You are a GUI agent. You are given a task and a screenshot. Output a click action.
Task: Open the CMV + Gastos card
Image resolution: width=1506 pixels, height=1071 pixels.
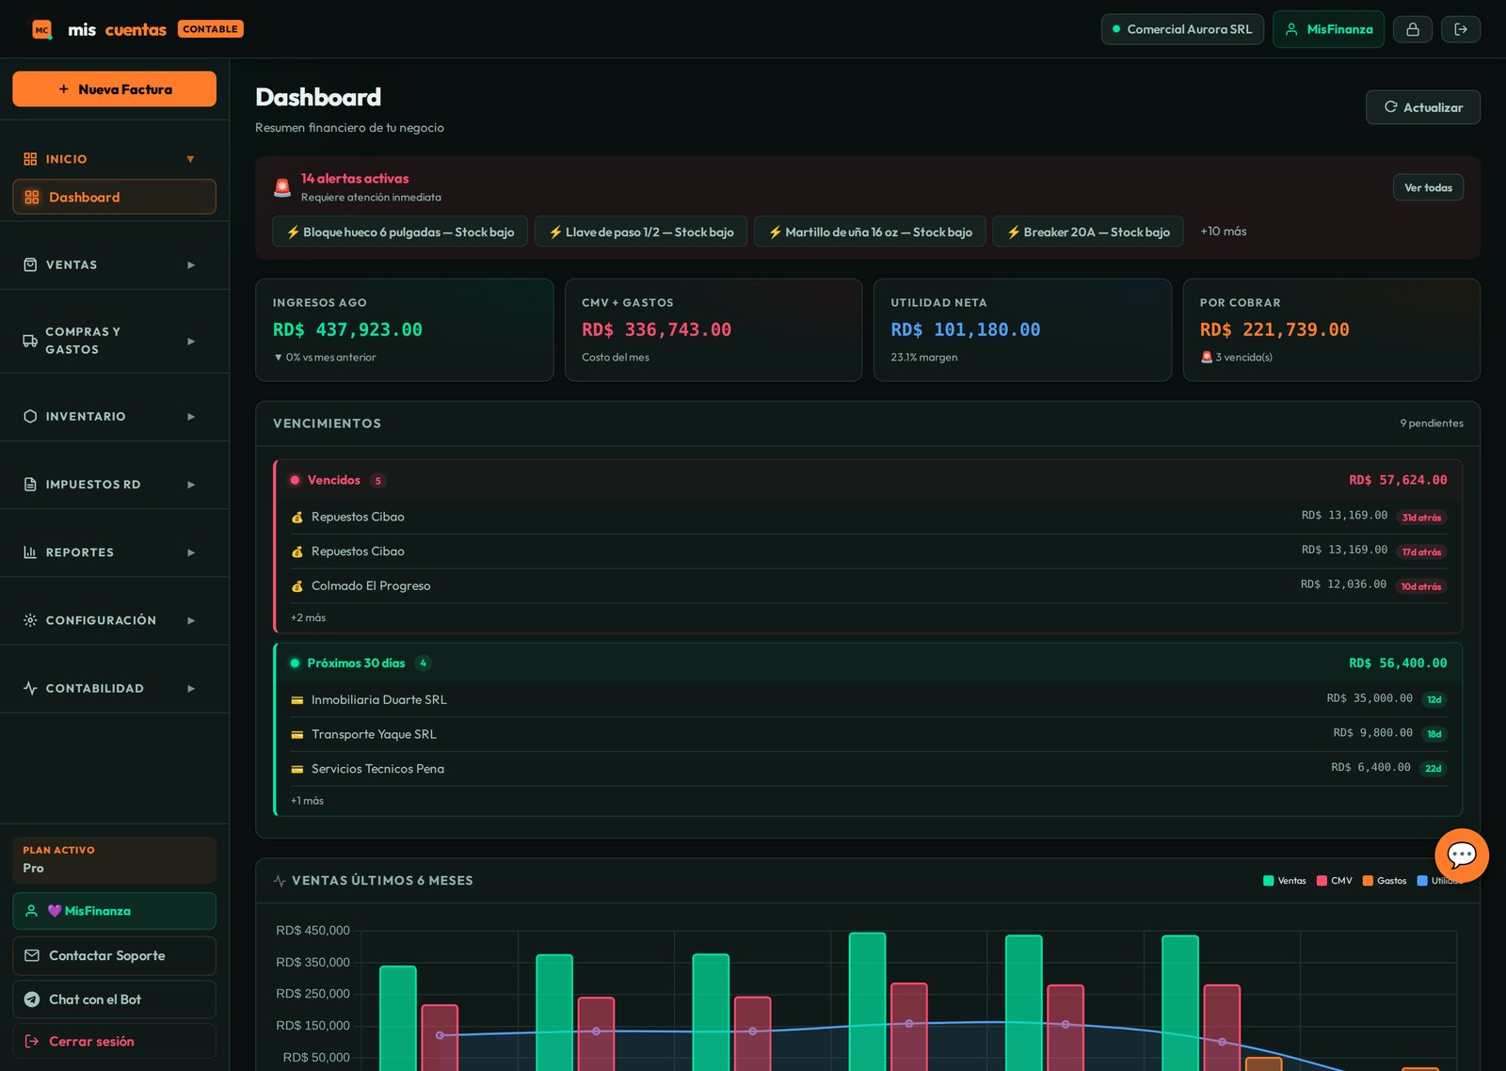click(x=713, y=329)
